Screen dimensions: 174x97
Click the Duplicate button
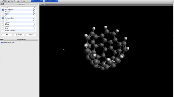click(19, 35)
